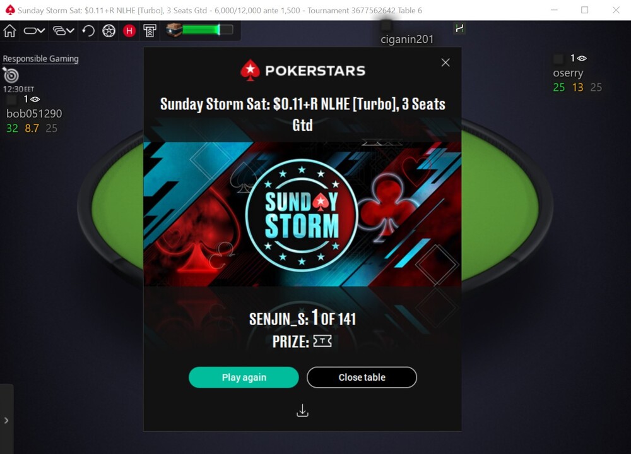Image resolution: width=631 pixels, height=454 pixels.
Task: Click the green note icon near ciganin201
Action: pyautogui.click(x=459, y=28)
